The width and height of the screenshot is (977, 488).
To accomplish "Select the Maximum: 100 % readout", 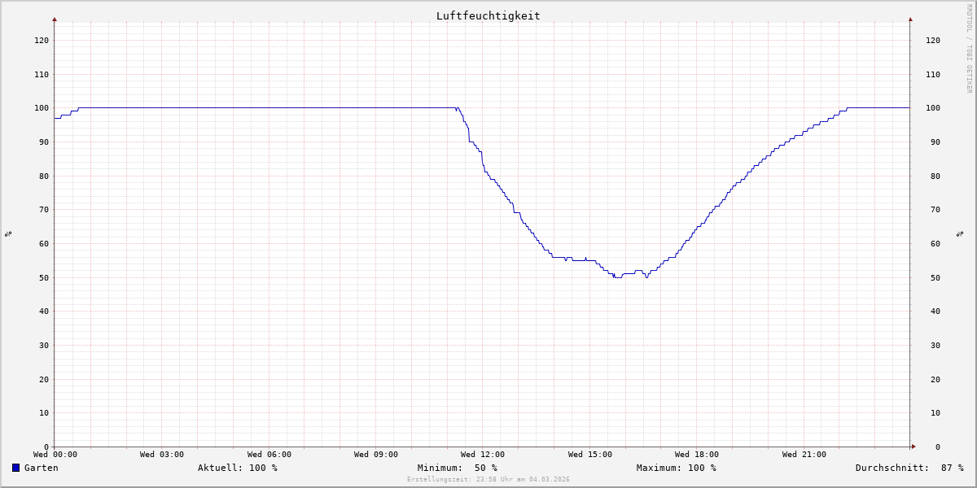I will (x=676, y=468).
